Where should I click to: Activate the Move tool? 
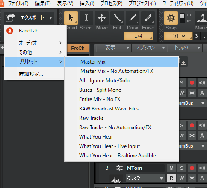pyautogui.click(x=102, y=18)
